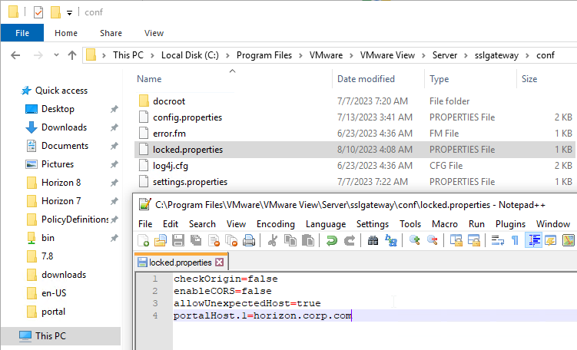The height and width of the screenshot is (350, 577).
Task: Switch to the Explorer Home ribbon tab
Action: (x=66, y=33)
